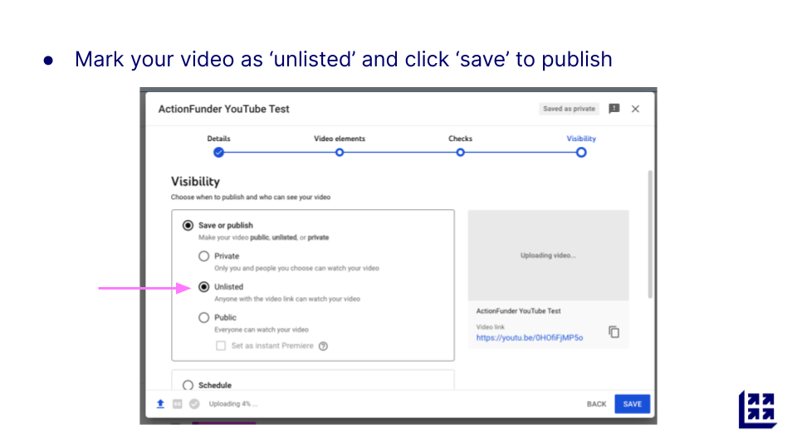Screen dimensions: 797x448
Task: Select the Save or publish radio option
Action: (188, 225)
